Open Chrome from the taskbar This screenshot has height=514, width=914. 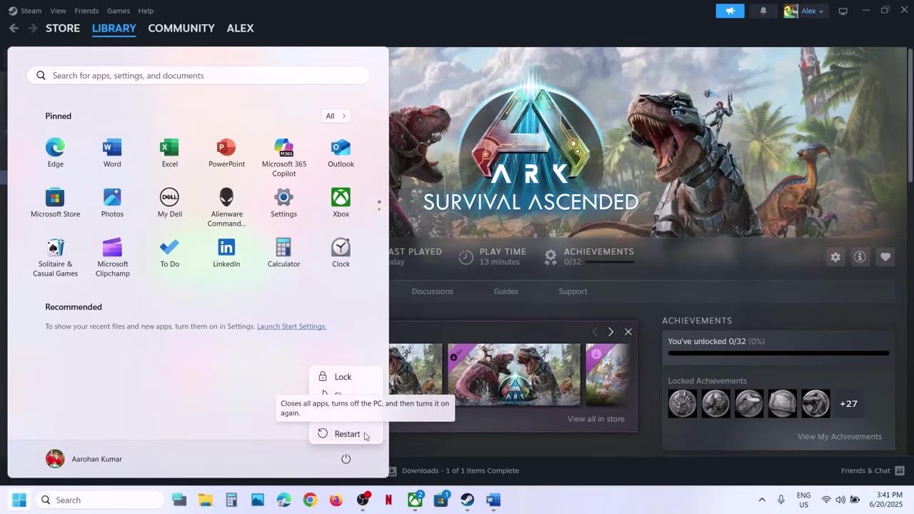(x=310, y=500)
